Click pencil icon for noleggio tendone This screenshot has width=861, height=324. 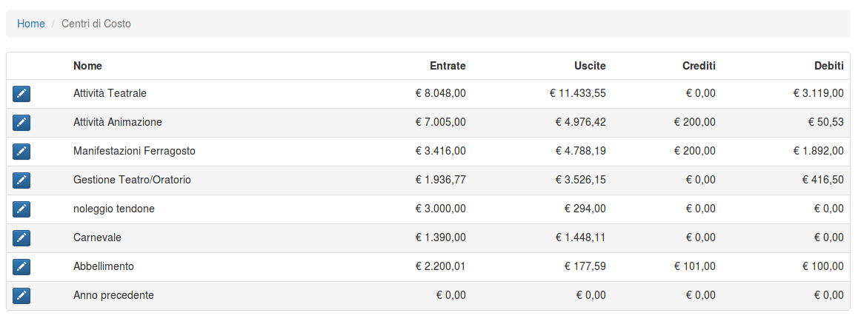(x=21, y=209)
